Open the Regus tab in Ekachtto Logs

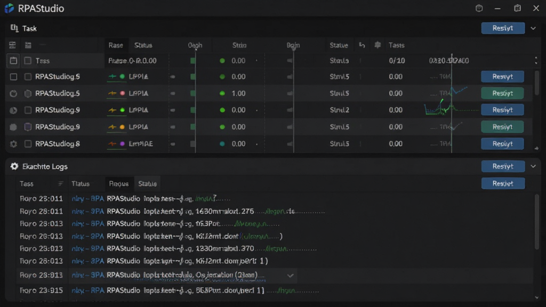pos(119,183)
